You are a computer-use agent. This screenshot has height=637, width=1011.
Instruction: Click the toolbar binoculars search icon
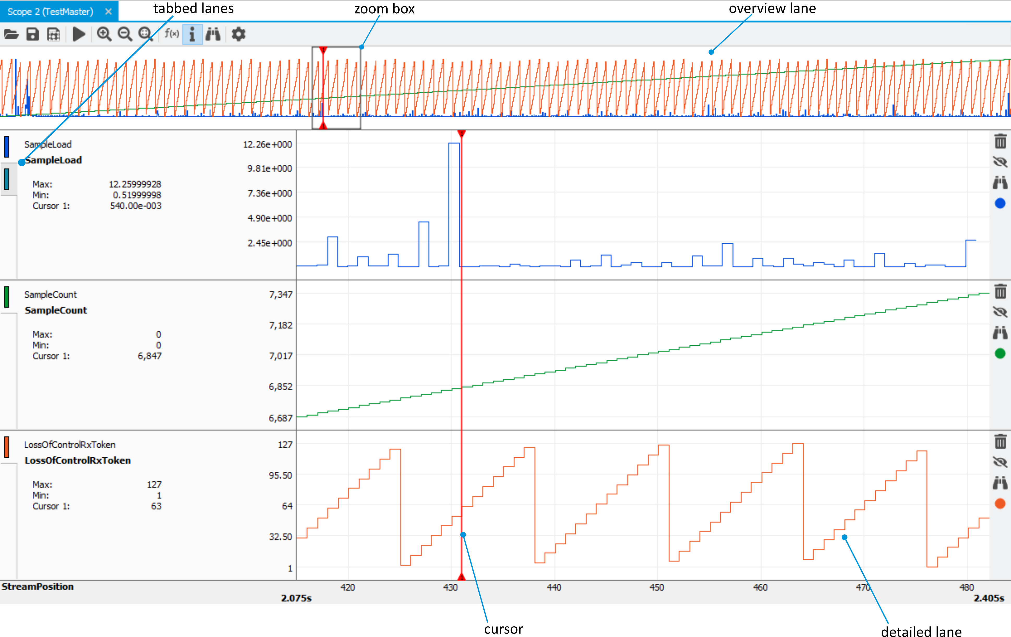click(x=213, y=34)
